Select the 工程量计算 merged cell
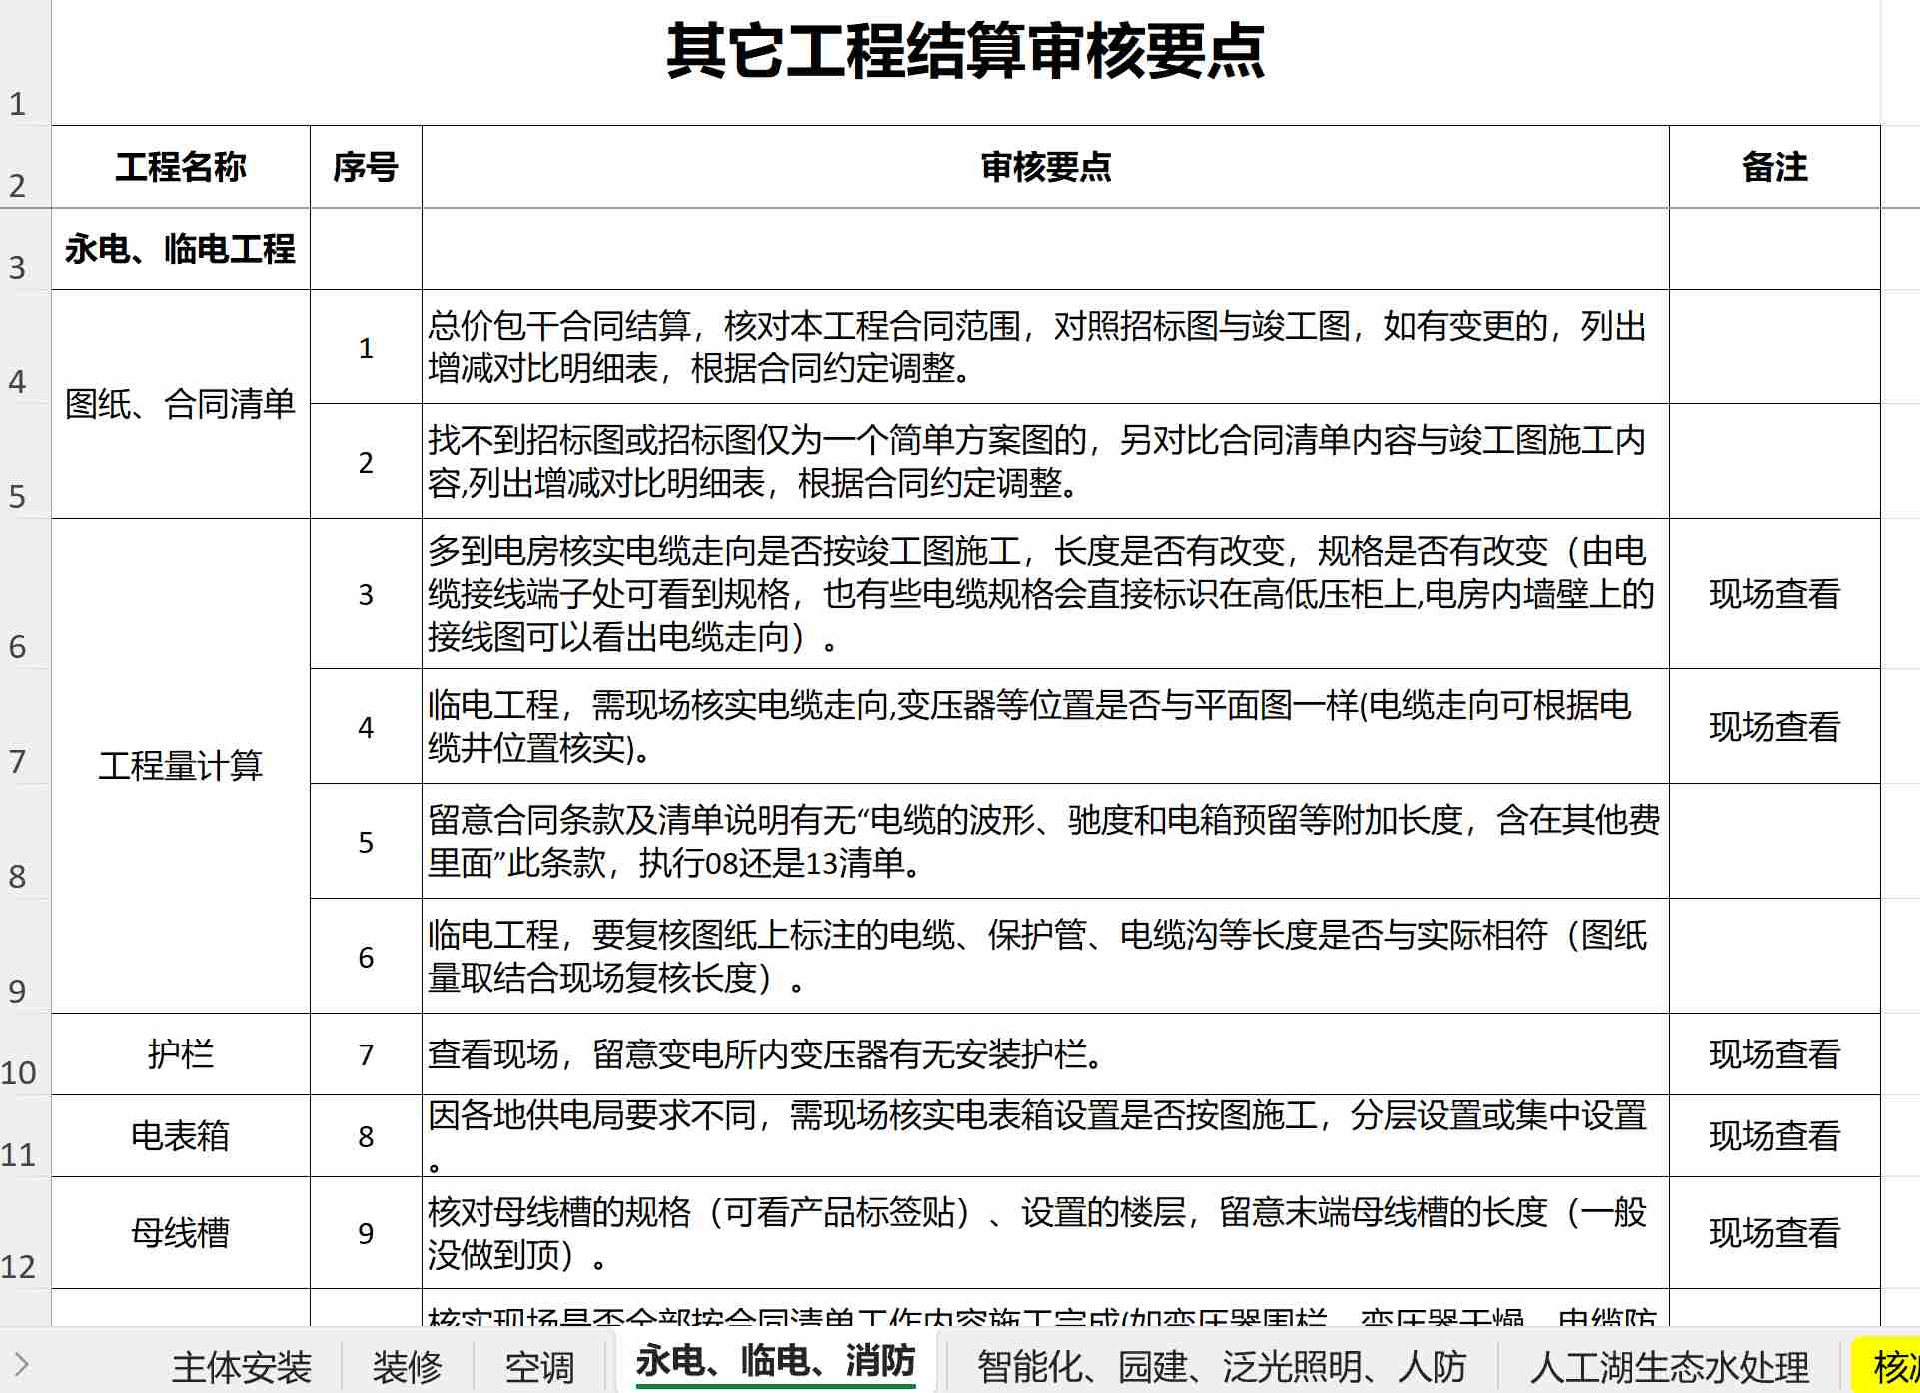The image size is (1920, 1393). click(181, 766)
